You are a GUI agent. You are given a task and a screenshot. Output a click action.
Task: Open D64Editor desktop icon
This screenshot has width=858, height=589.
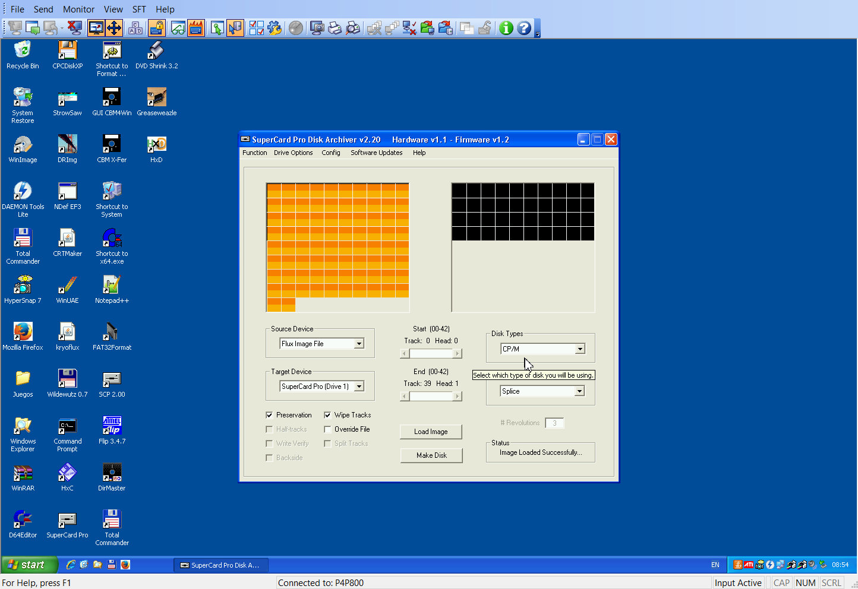(x=23, y=524)
